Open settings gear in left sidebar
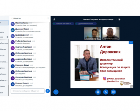The width and height of the screenshot is (140, 111). pyautogui.click(x=7, y=37)
